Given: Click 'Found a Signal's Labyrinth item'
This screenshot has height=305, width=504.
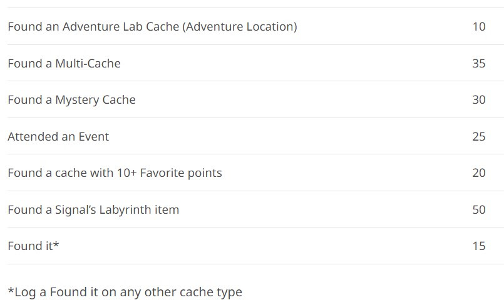Looking at the screenshot, I should pos(93,209).
